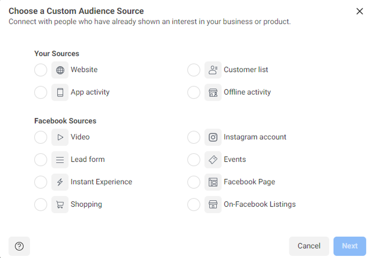Click the Cancel button
Viewport: 373px width, 258px height.
309,246
